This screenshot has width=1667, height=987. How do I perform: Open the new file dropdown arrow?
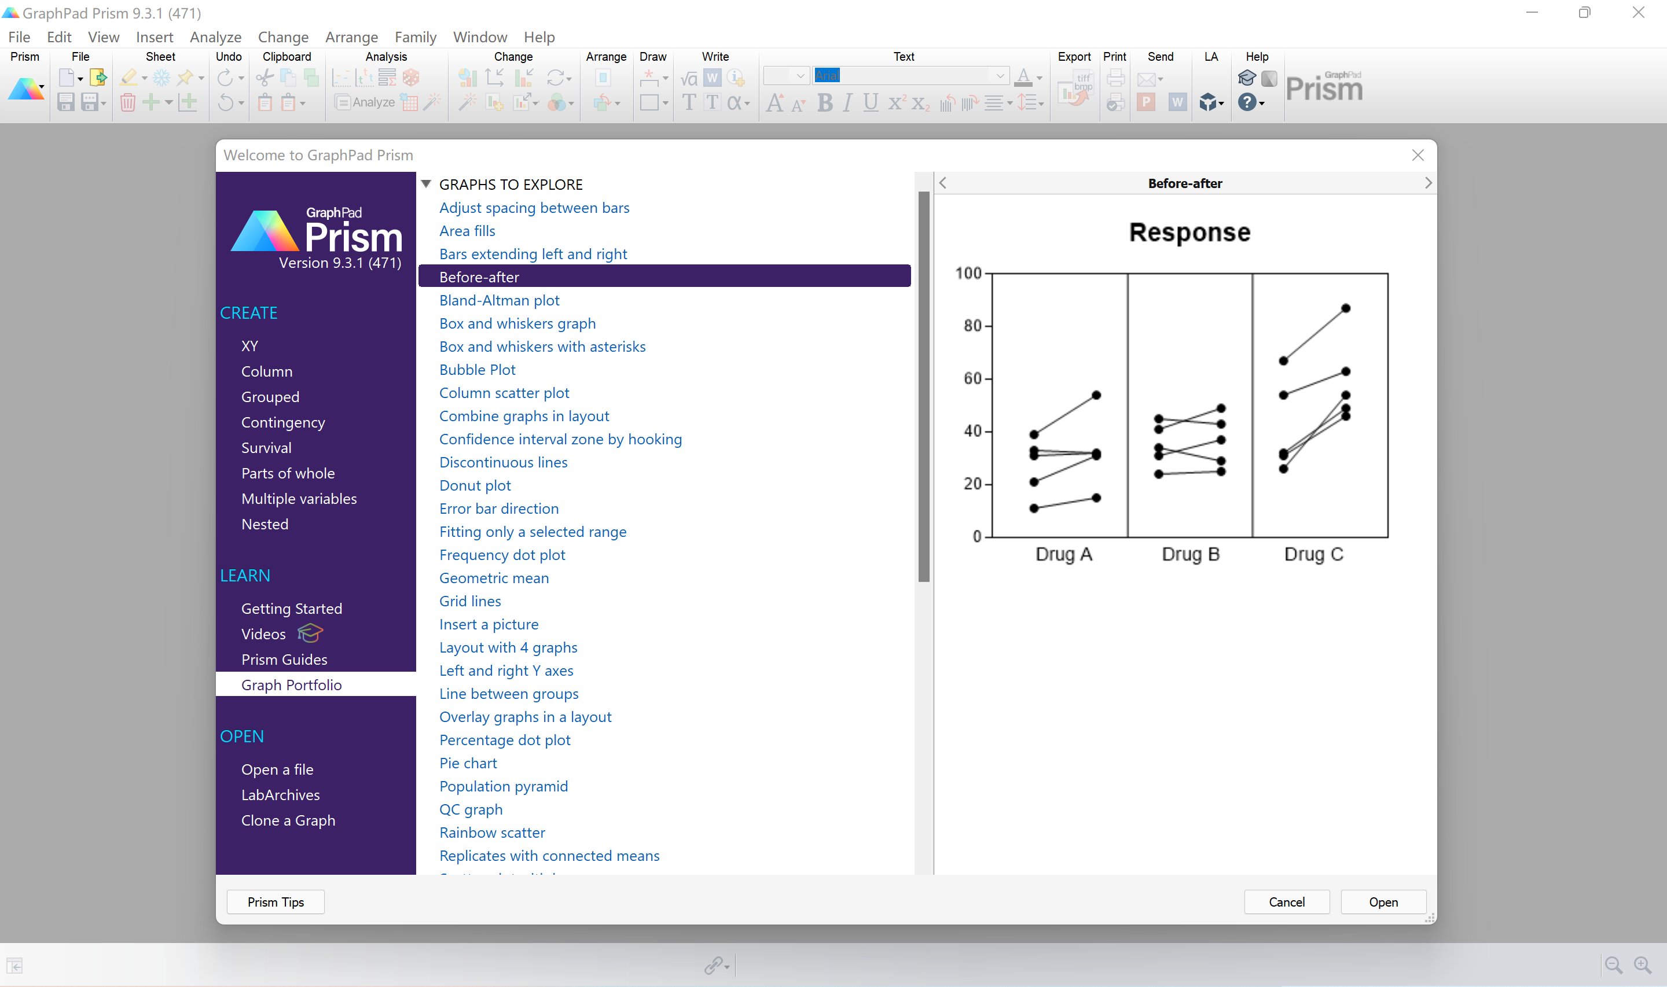(80, 79)
